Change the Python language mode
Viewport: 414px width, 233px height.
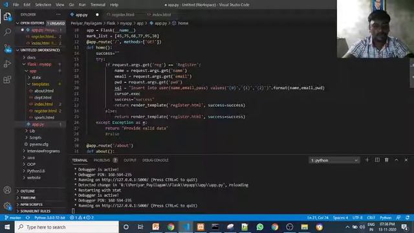386,217
